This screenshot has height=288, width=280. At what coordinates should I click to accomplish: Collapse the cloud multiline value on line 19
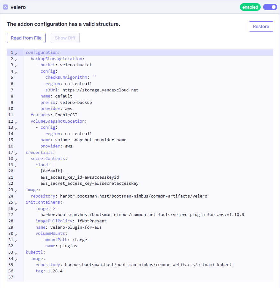16,166
